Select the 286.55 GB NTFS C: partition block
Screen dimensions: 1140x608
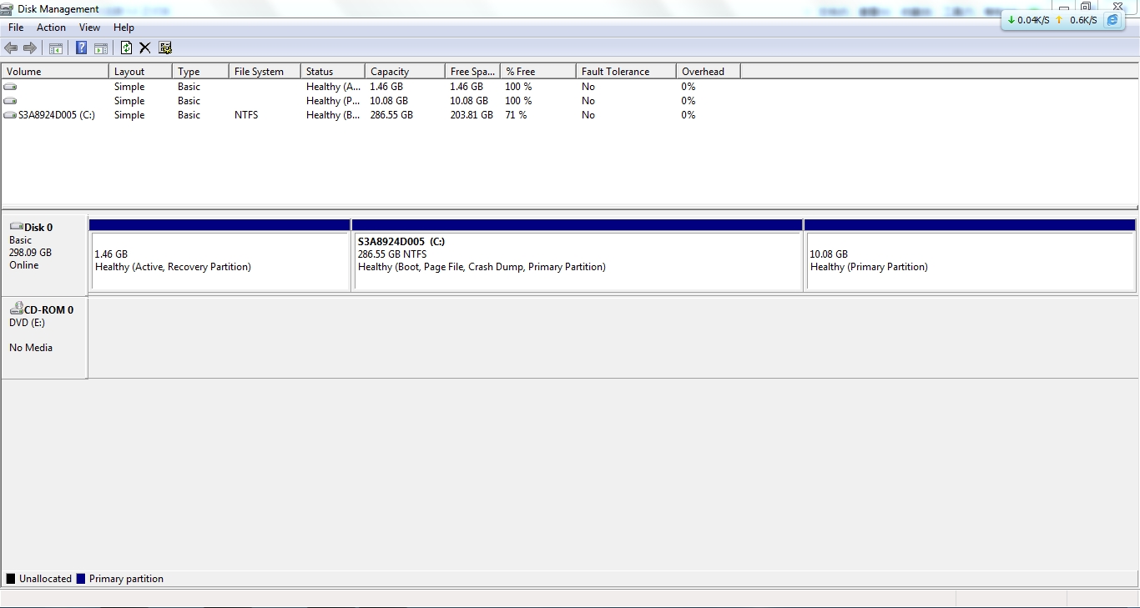tap(577, 260)
